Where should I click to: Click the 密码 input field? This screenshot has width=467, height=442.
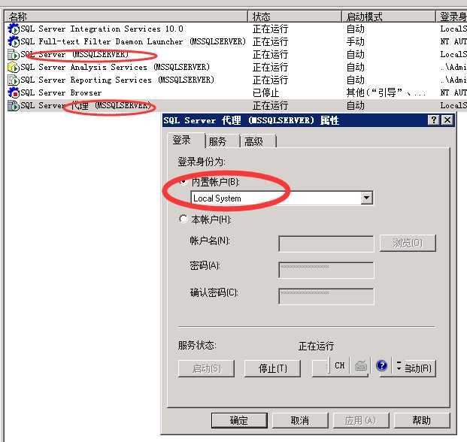[326, 270]
